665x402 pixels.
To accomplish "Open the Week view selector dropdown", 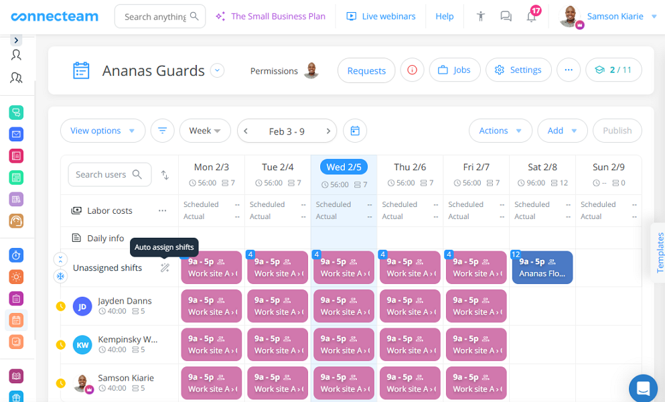I will click(x=205, y=131).
